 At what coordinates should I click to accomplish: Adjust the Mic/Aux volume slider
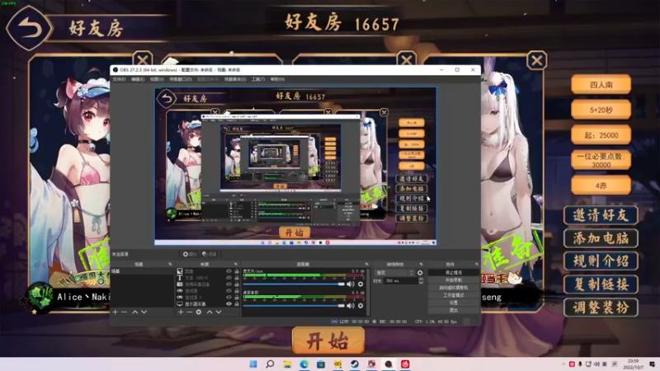tap(294, 284)
